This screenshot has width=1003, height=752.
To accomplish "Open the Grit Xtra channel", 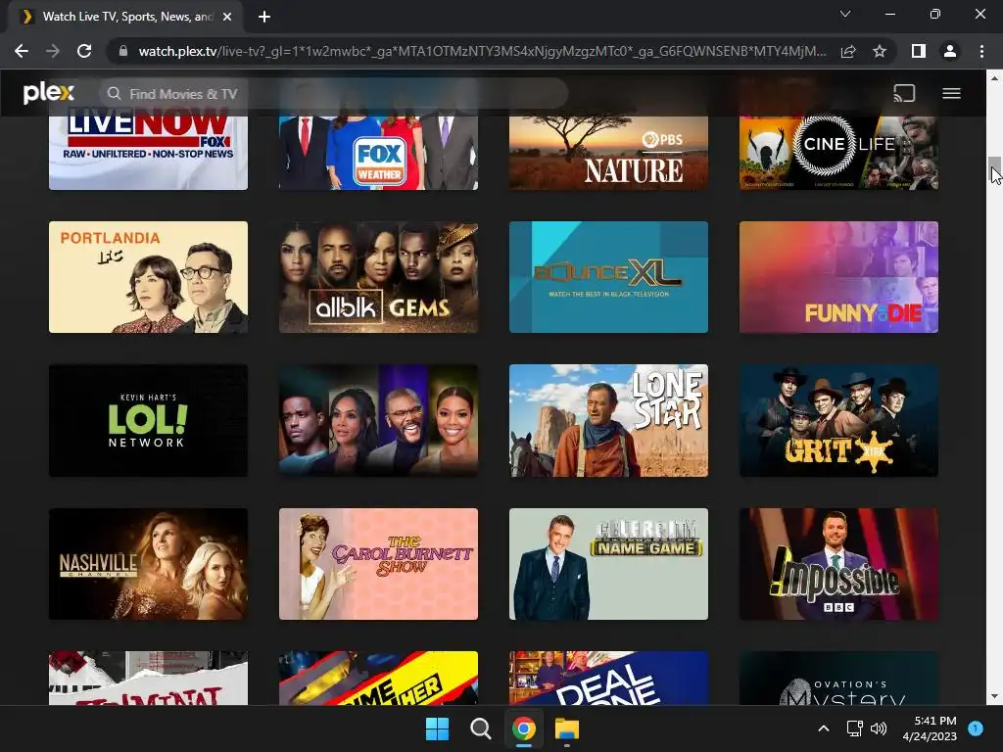I will (x=839, y=421).
